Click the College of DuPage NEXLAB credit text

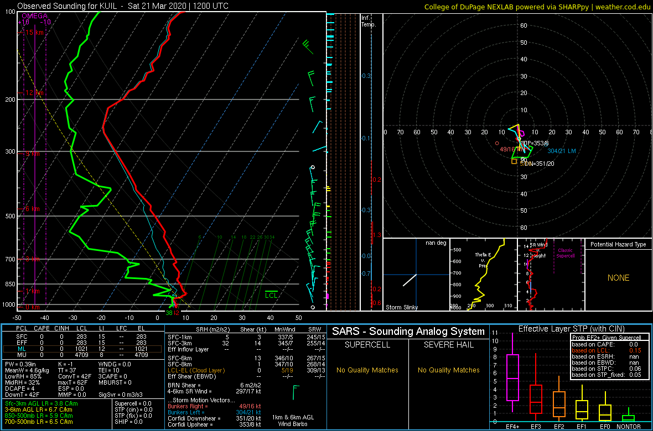point(537,7)
